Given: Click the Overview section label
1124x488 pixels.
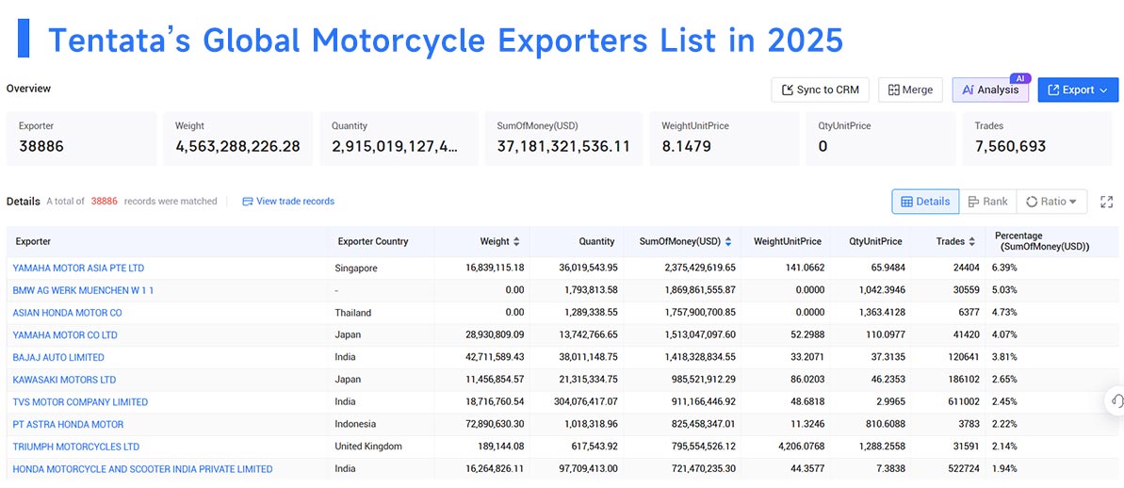Looking at the screenshot, I should tap(28, 89).
